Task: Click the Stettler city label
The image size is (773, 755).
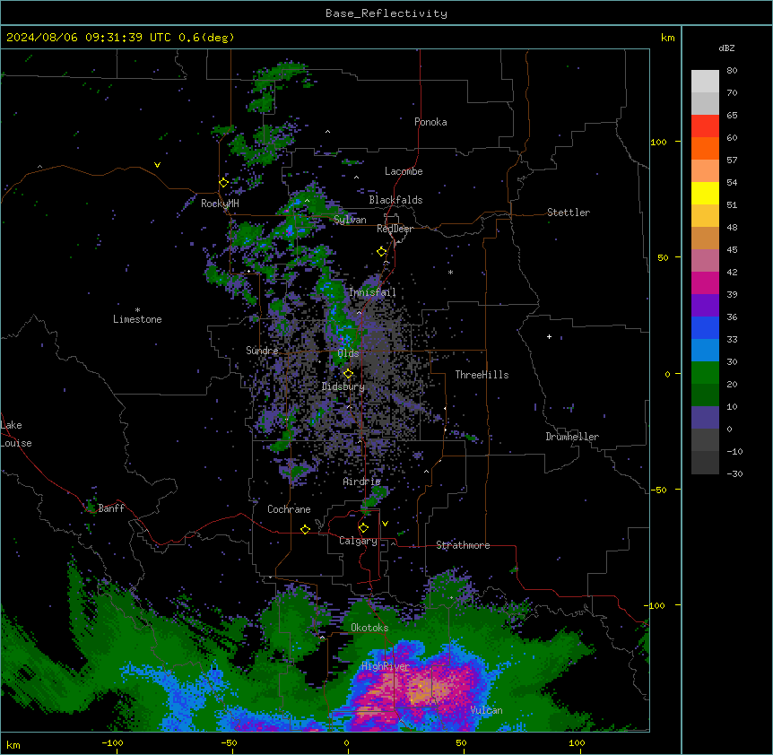Action: click(x=569, y=213)
